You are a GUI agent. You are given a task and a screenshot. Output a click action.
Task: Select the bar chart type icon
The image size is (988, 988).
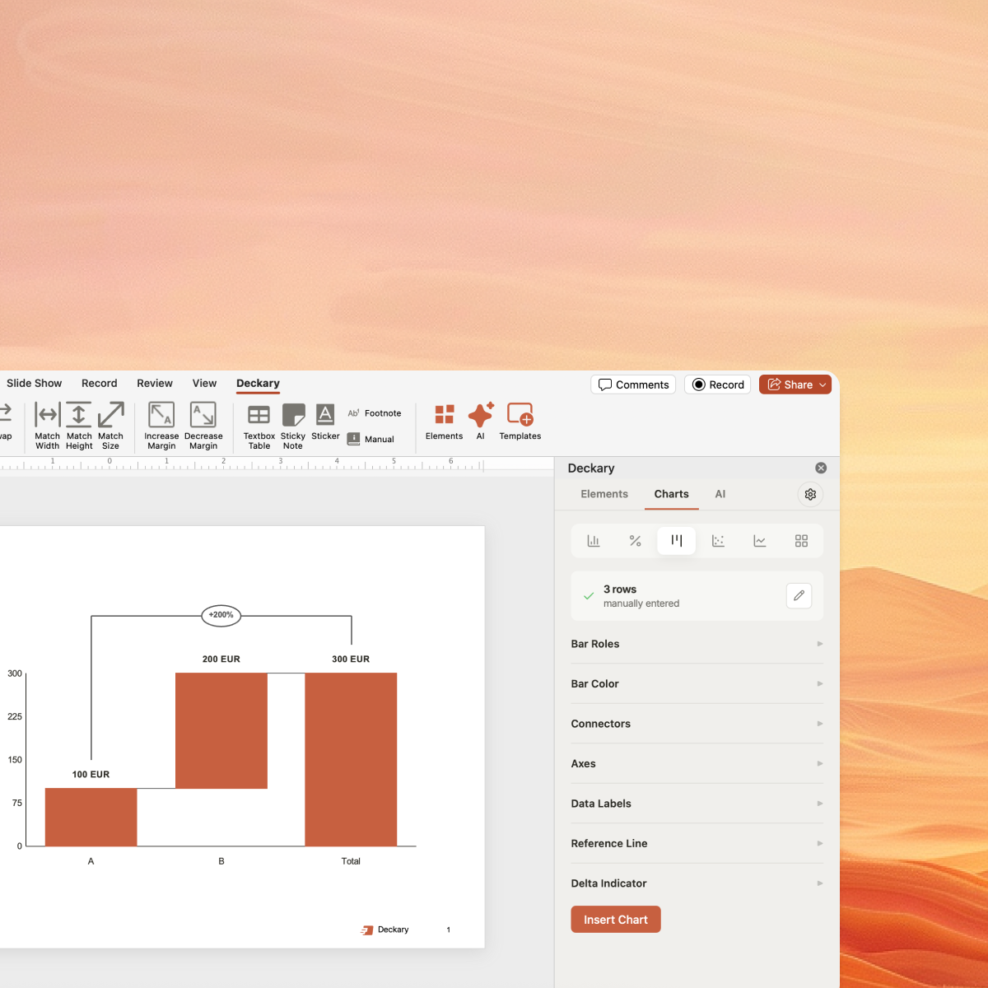tap(594, 541)
